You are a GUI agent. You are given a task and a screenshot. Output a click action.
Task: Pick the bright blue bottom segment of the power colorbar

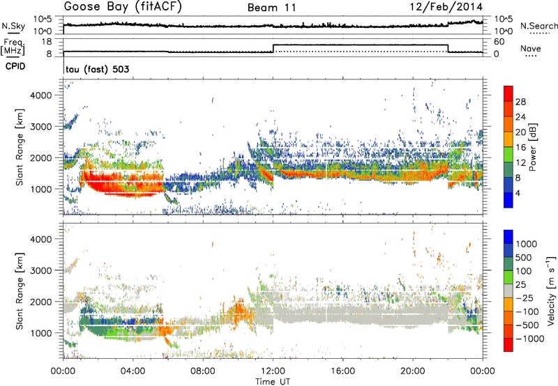point(508,201)
